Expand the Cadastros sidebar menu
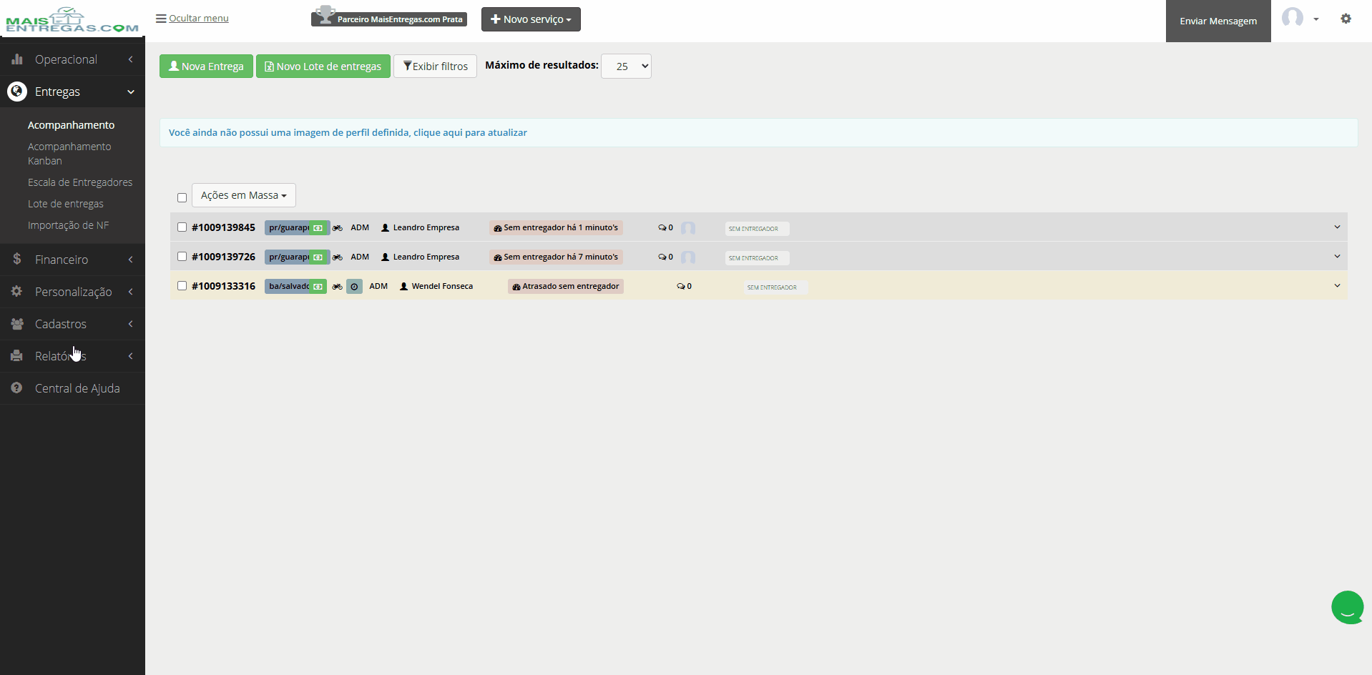This screenshot has width=1372, height=675. [x=72, y=324]
